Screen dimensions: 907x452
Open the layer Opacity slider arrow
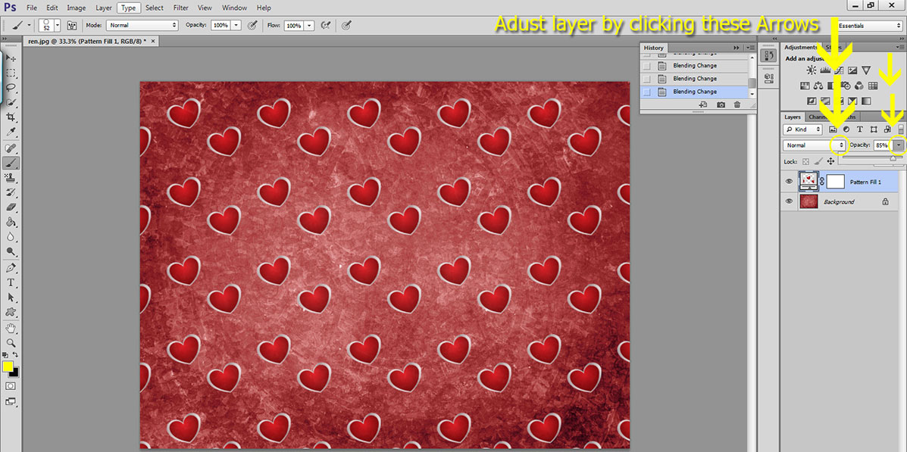click(x=899, y=145)
